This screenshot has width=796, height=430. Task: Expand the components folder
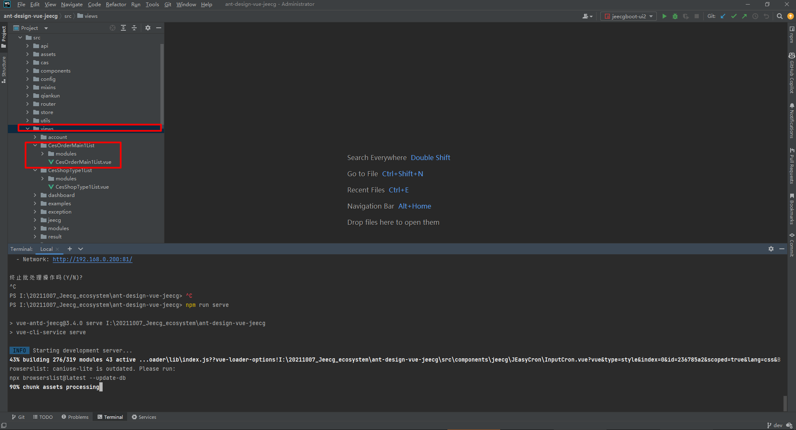tap(27, 71)
